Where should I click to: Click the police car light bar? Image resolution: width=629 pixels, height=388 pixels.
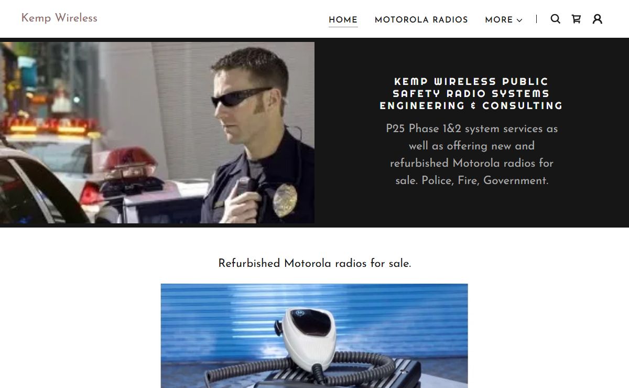(50, 126)
